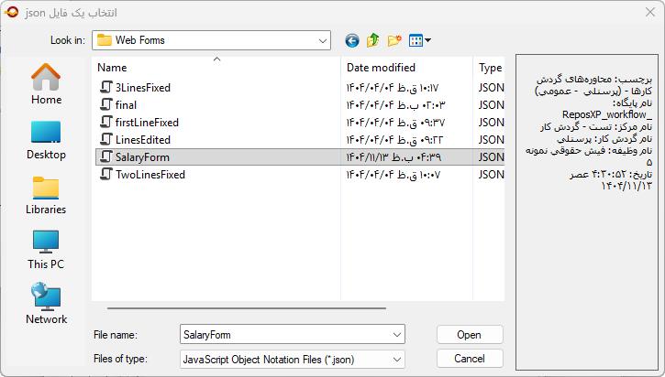Open the File name dropdown arrow
665x377 pixels.
click(396, 335)
